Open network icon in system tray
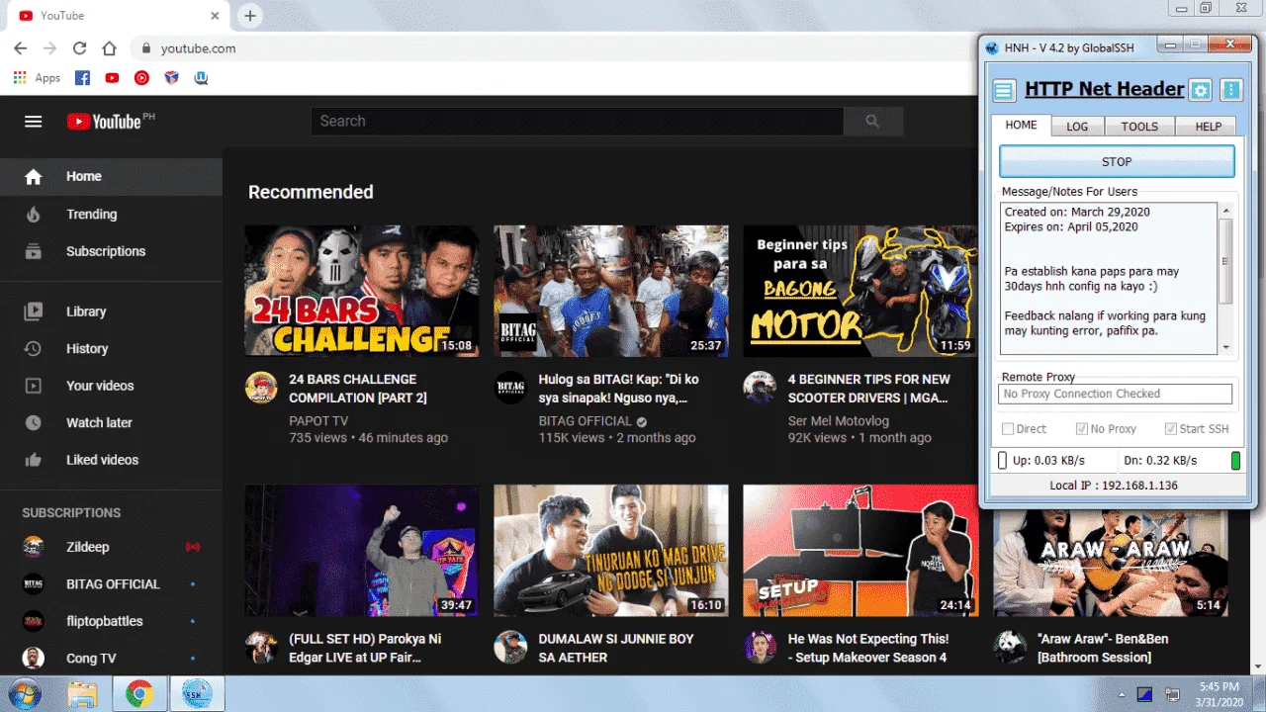This screenshot has width=1266, height=712. [x=1172, y=694]
